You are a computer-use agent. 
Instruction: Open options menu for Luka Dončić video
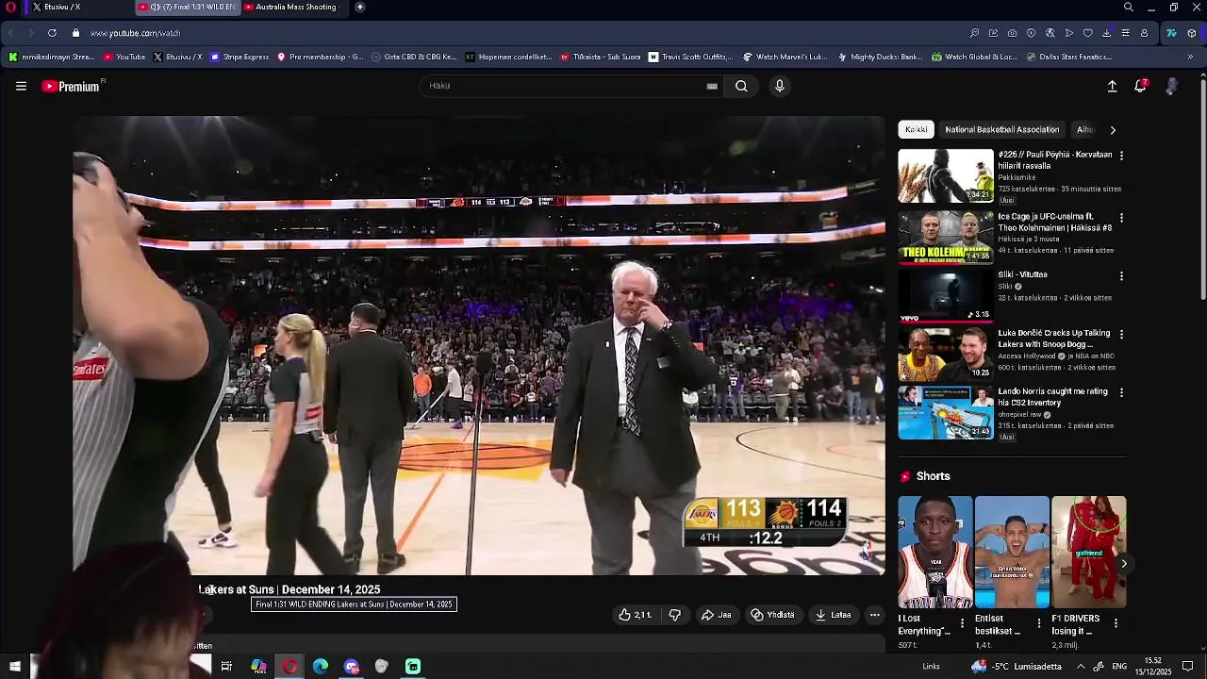point(1121,335)
